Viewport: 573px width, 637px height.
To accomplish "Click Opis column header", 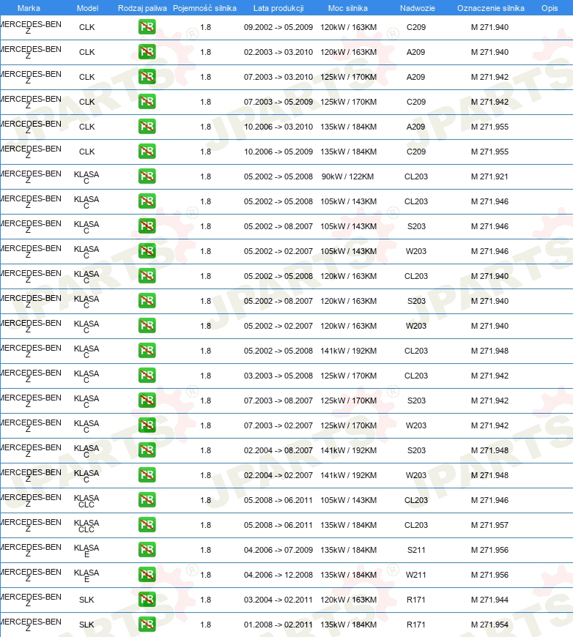I will [550, 8].
